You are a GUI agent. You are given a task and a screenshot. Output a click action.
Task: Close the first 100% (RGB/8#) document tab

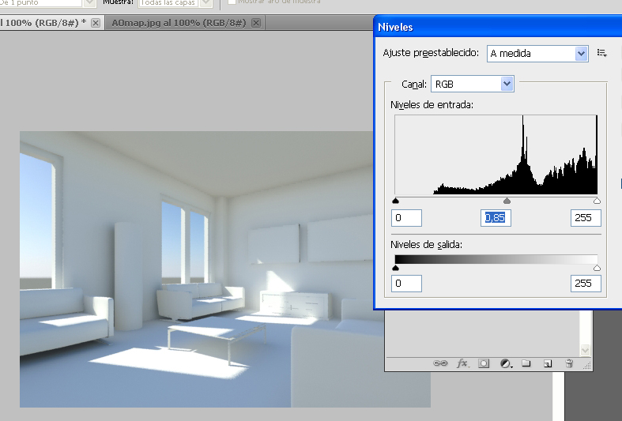(x=96, y=23)
